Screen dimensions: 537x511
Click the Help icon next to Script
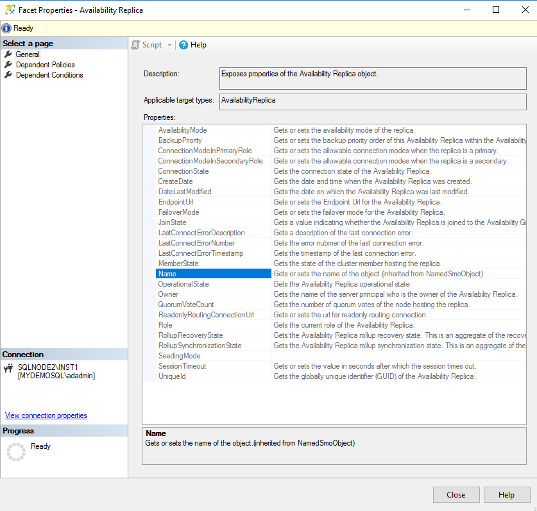pyautogui.click(x=184, y=45)
